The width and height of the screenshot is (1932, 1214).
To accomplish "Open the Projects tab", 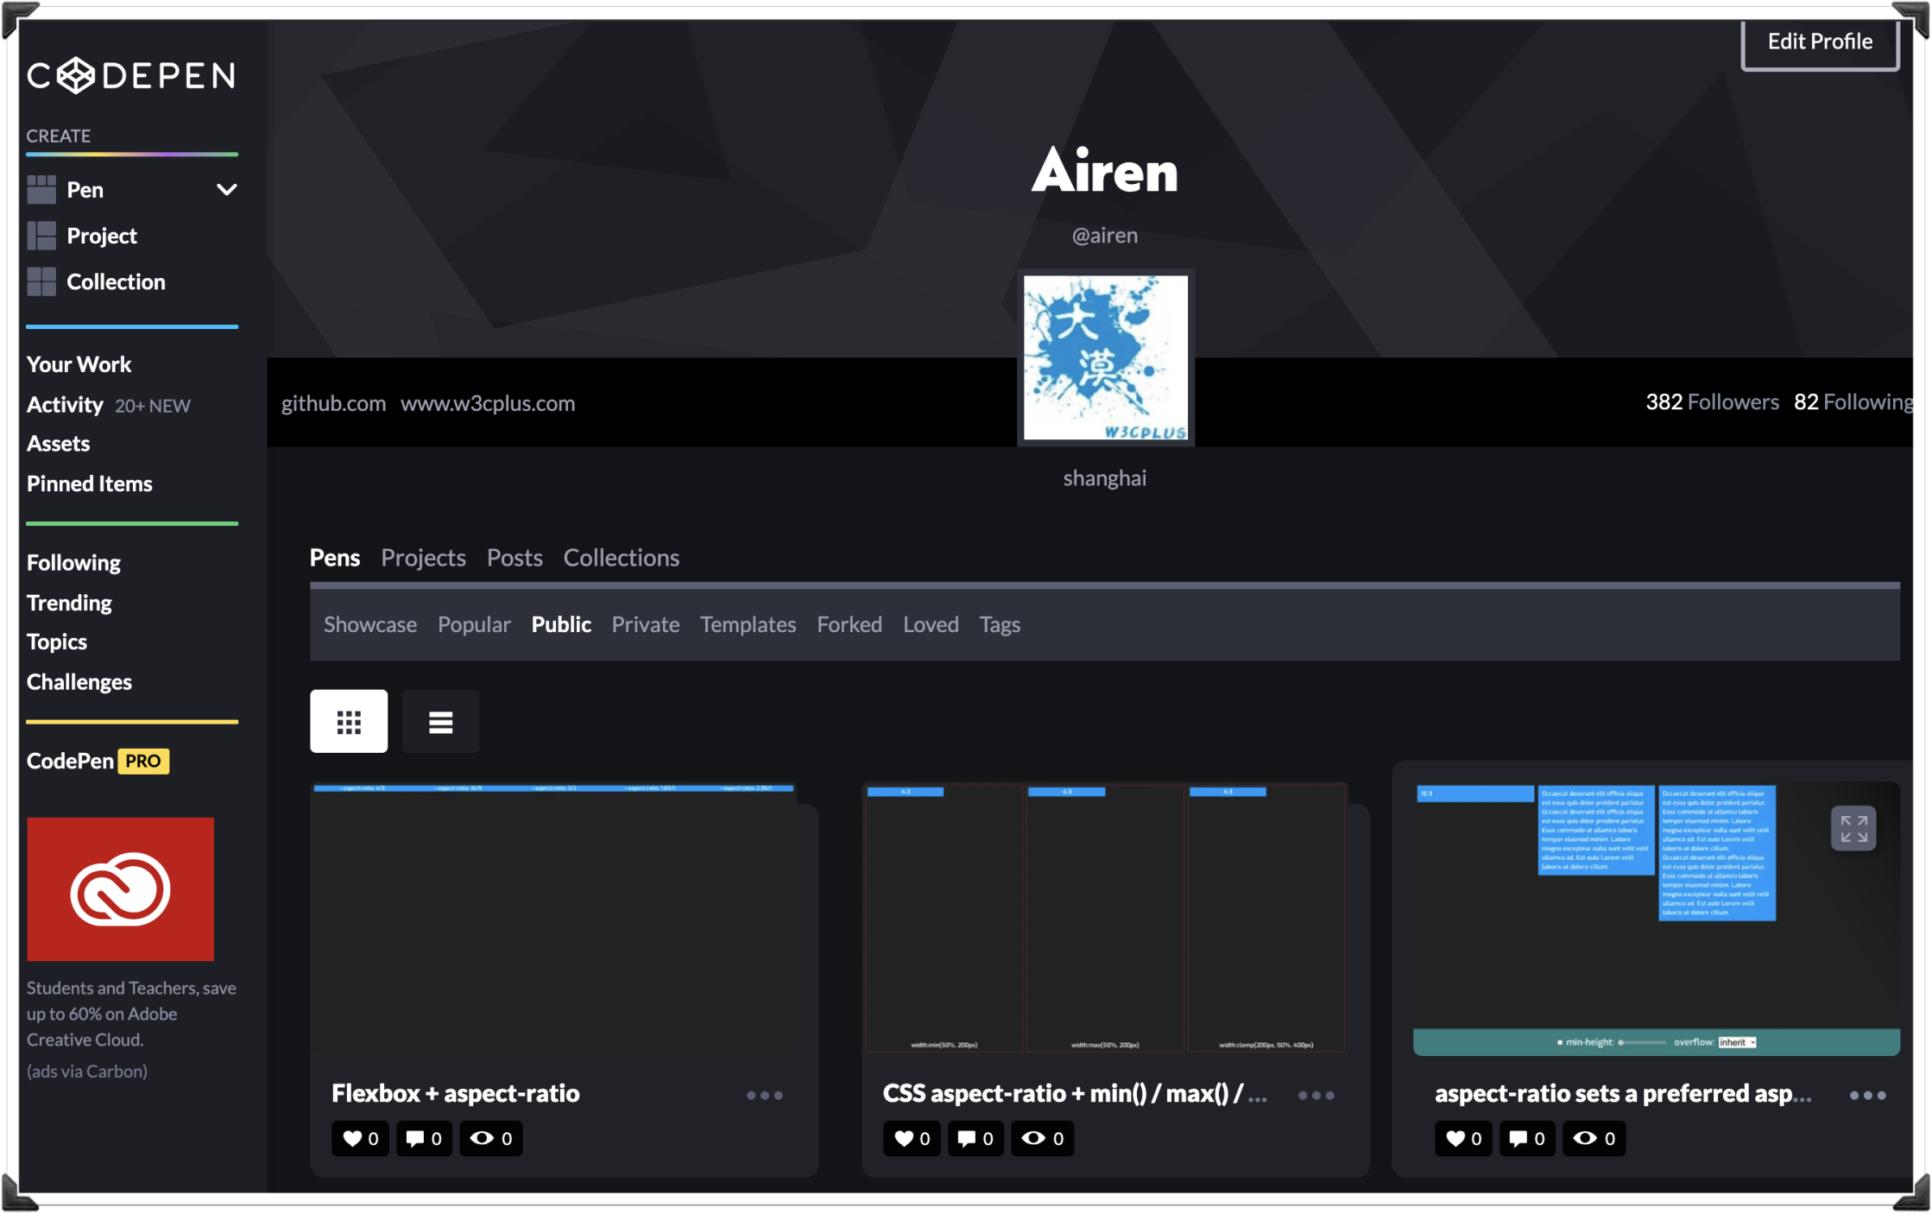I will tap(423, 558).
